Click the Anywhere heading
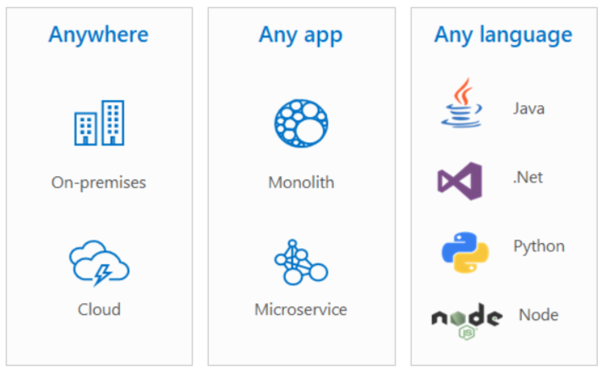603x370 pixels. click(98, 35)
